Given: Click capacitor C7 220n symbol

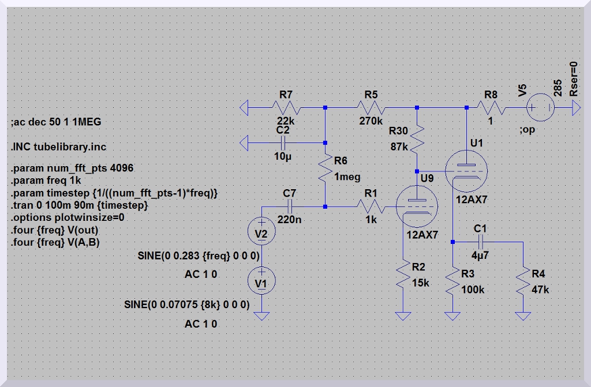Looking at the screenshot, I should click(290, 207).
